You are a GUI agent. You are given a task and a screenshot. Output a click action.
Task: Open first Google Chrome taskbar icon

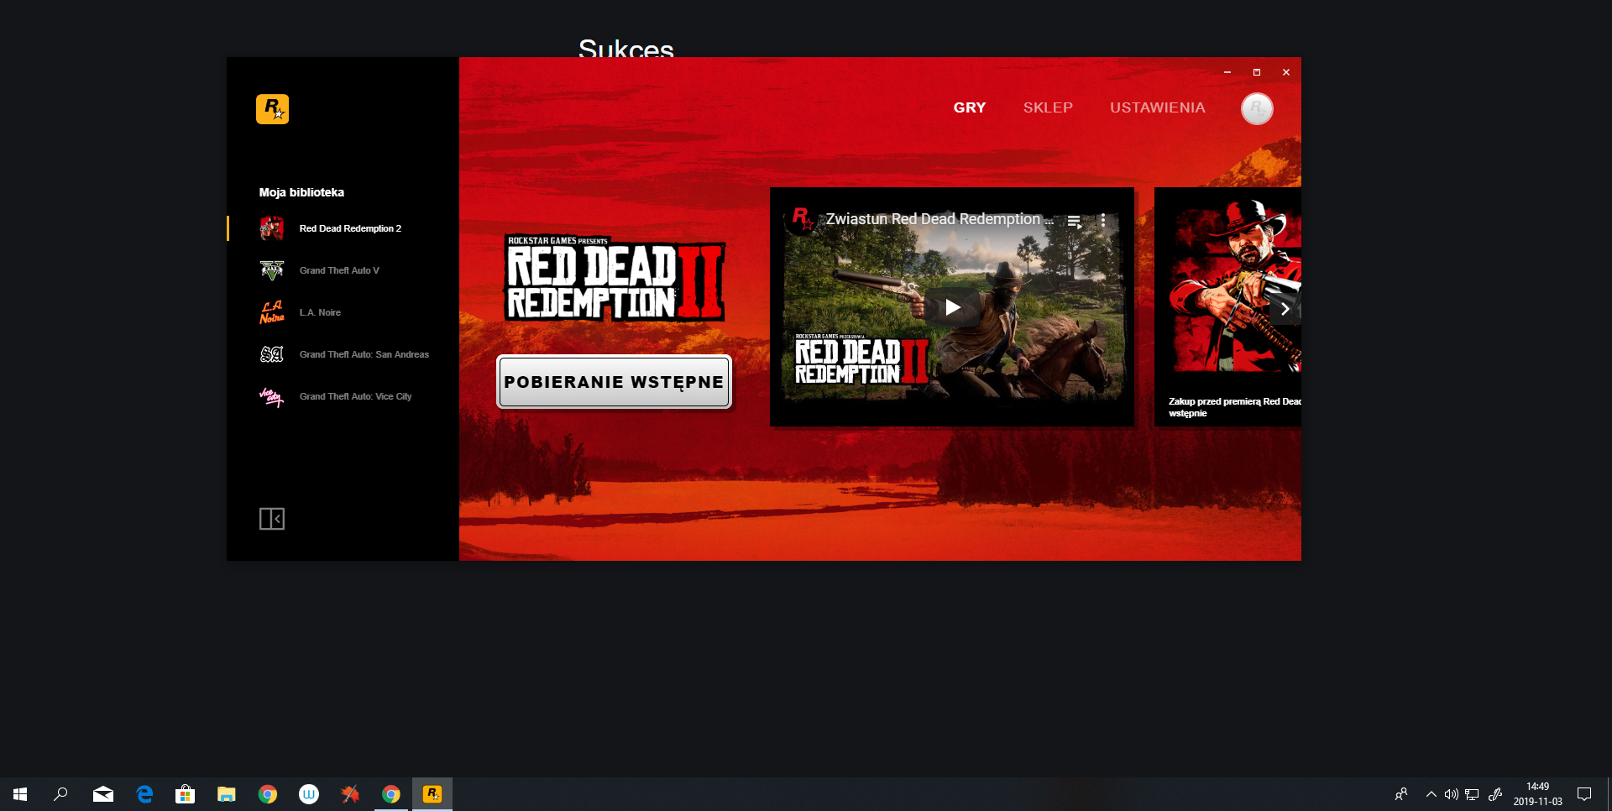coord(268,794)
